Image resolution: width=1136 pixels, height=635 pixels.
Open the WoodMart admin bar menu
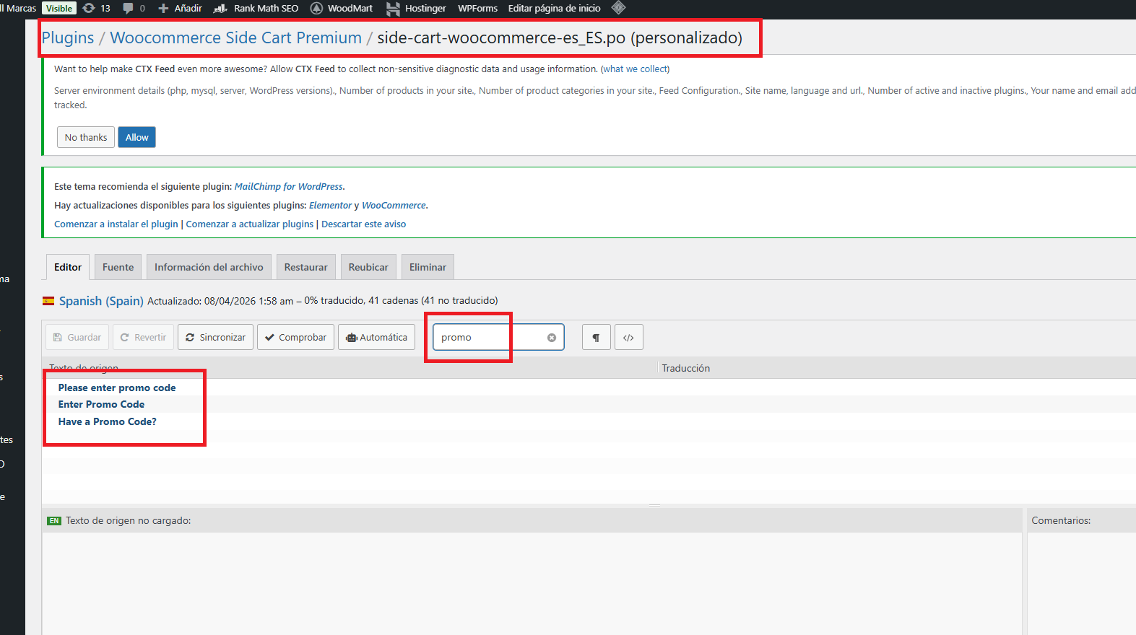pos(342,8)
